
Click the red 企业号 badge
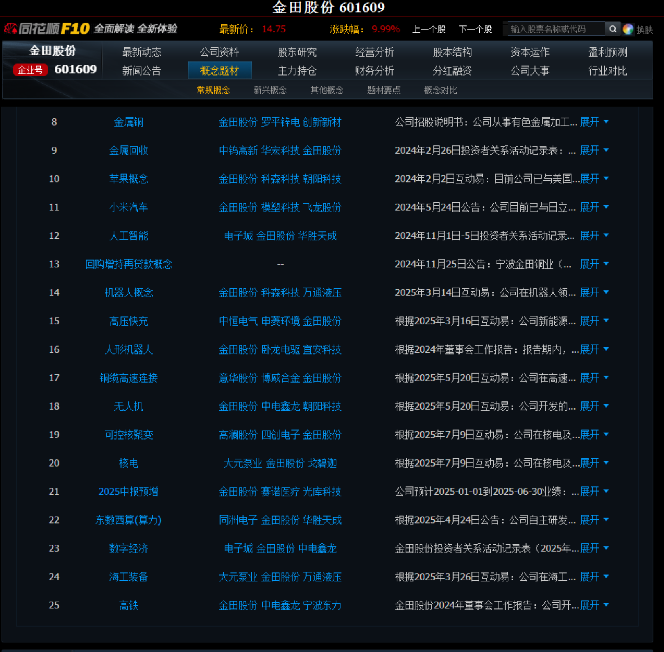coord(30,70)
